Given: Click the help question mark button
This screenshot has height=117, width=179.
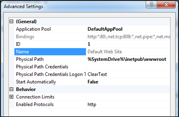Looking at the screenshot, I should 151,5.
